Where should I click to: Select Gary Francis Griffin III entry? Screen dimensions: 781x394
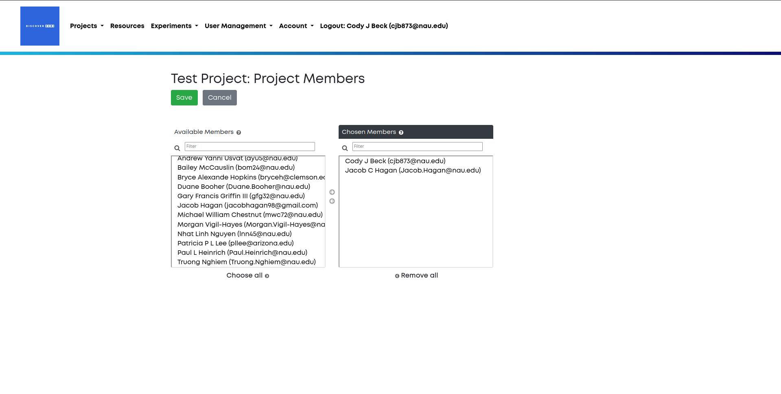coord(248,196)
